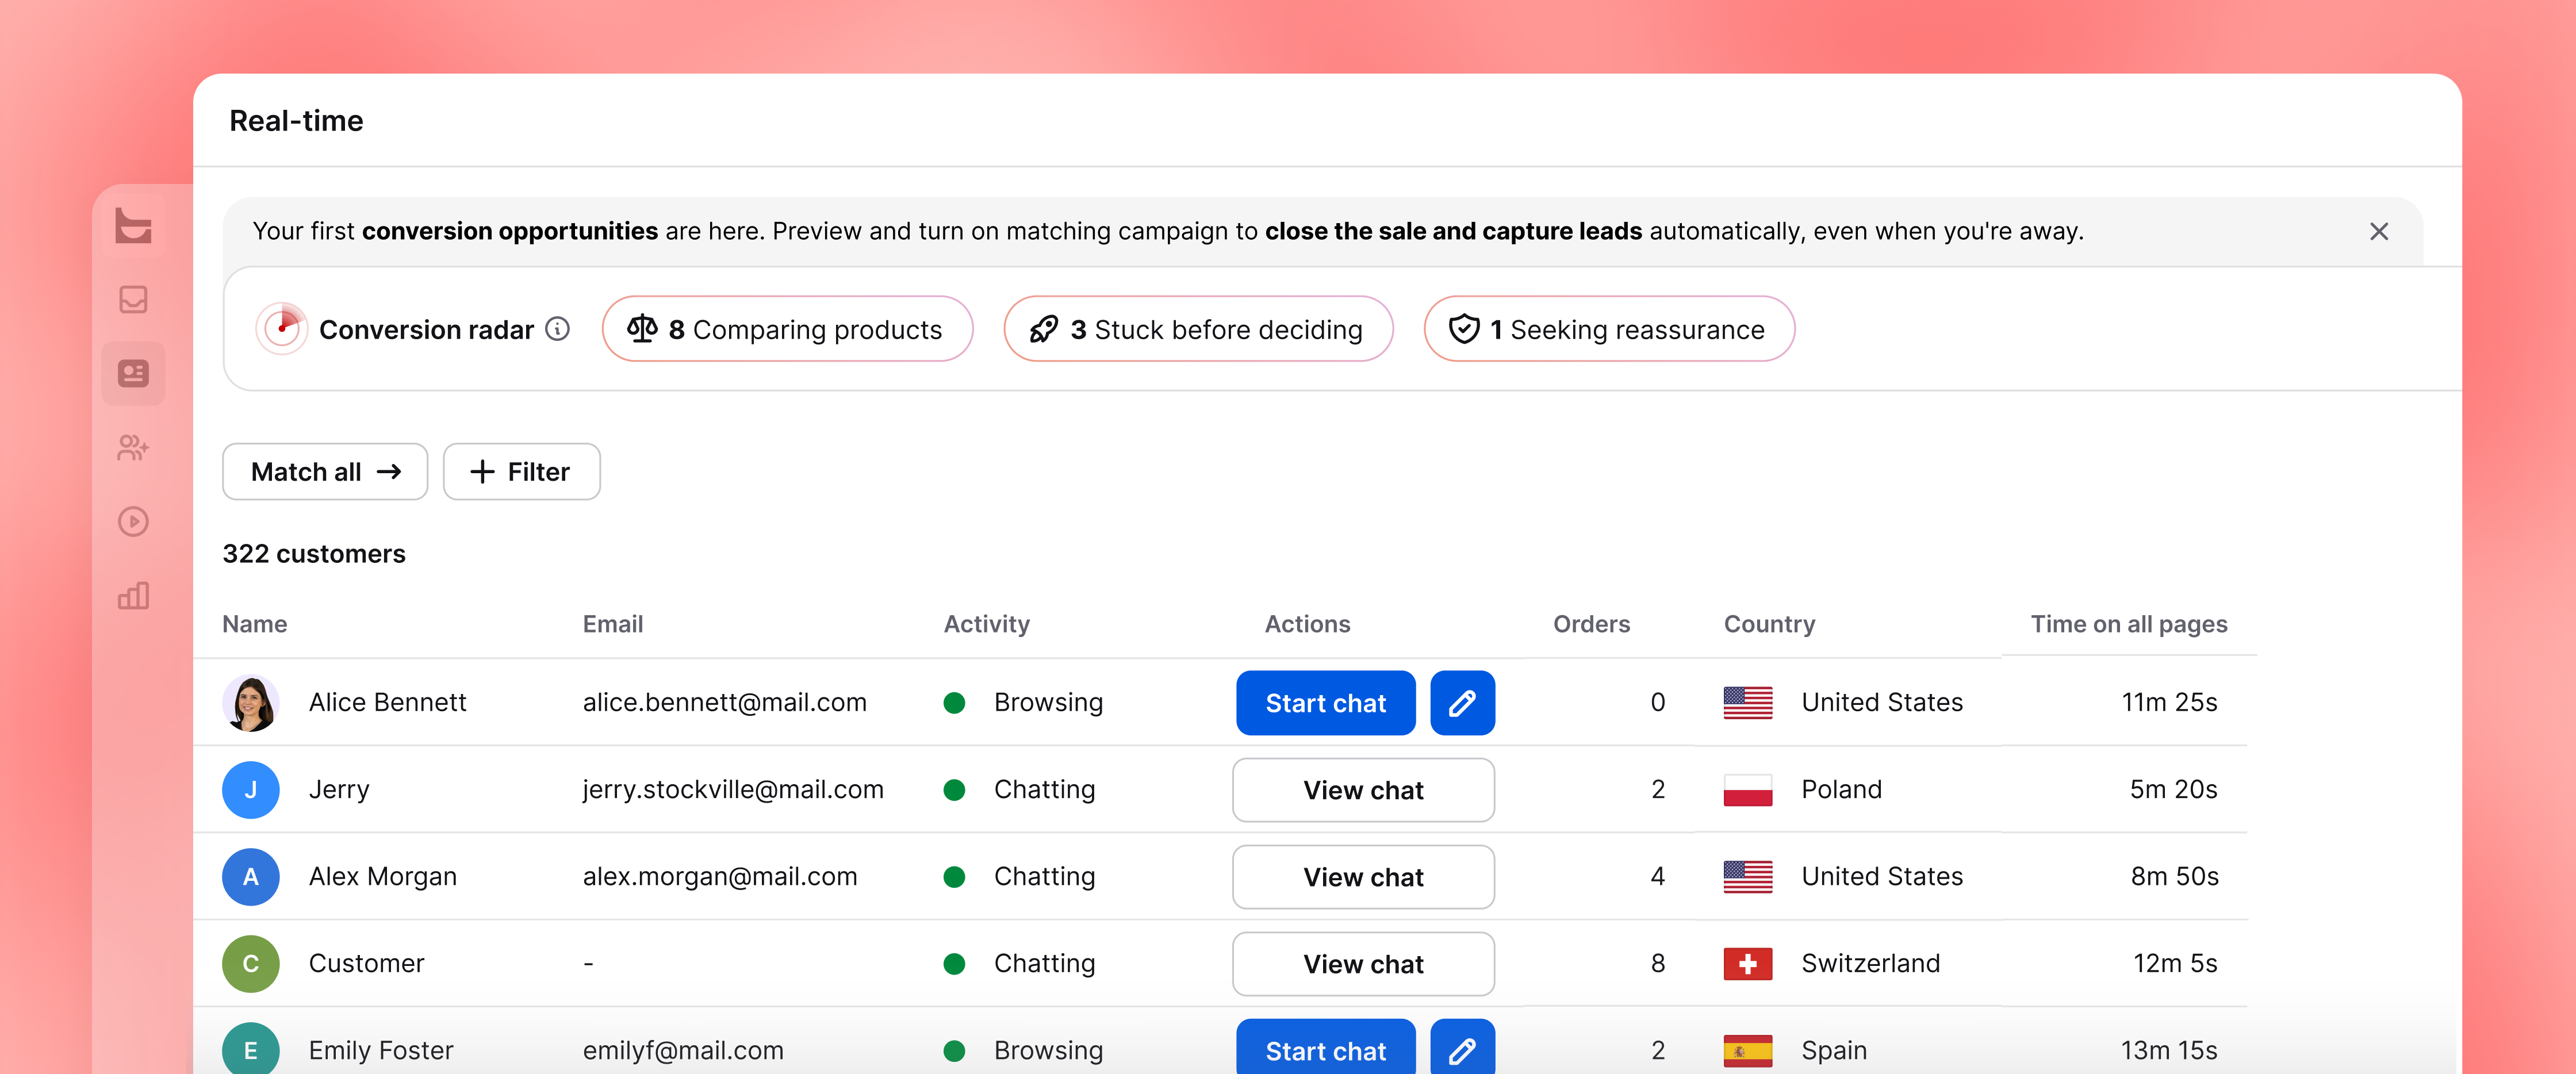Screen dimensions: 2576x1074
Task: Start chat with Alice Bennett
Action: [x=1325, y=703]
